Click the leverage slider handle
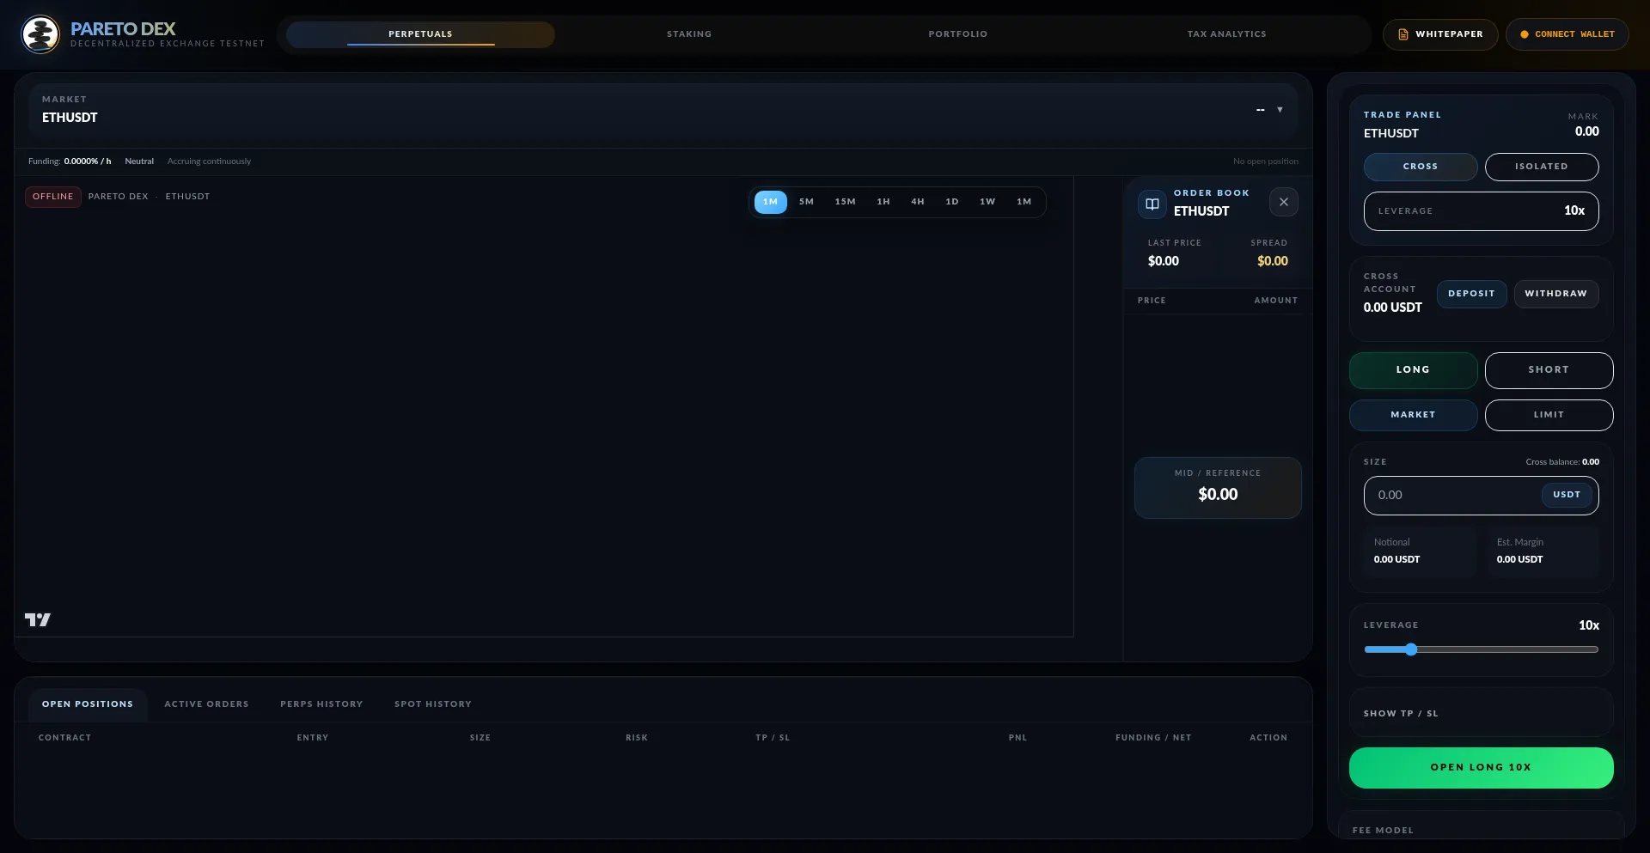 tap(1410, 649)
